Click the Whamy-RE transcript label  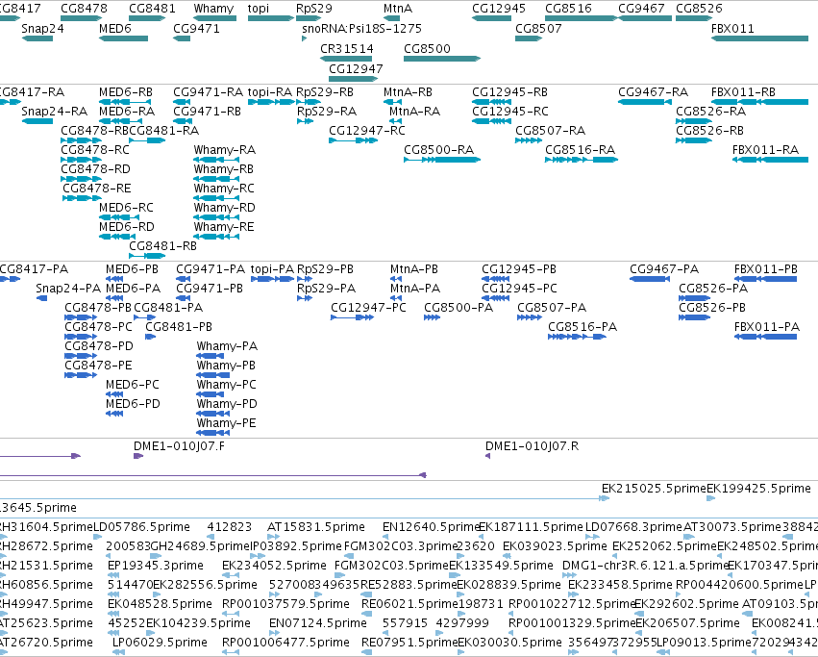coord(223,227)
